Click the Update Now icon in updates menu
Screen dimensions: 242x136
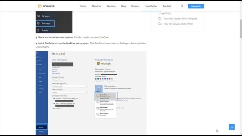click(98, 96)
